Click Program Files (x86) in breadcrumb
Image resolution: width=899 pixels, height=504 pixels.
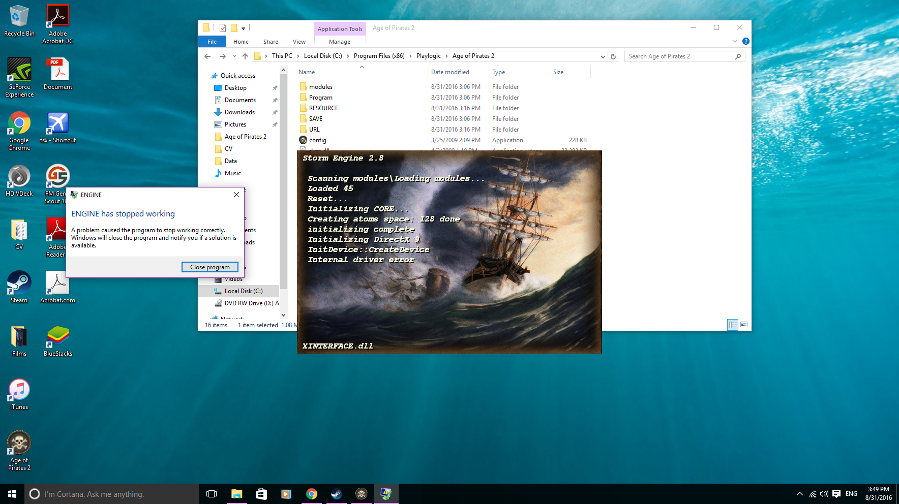click(379, 56)
